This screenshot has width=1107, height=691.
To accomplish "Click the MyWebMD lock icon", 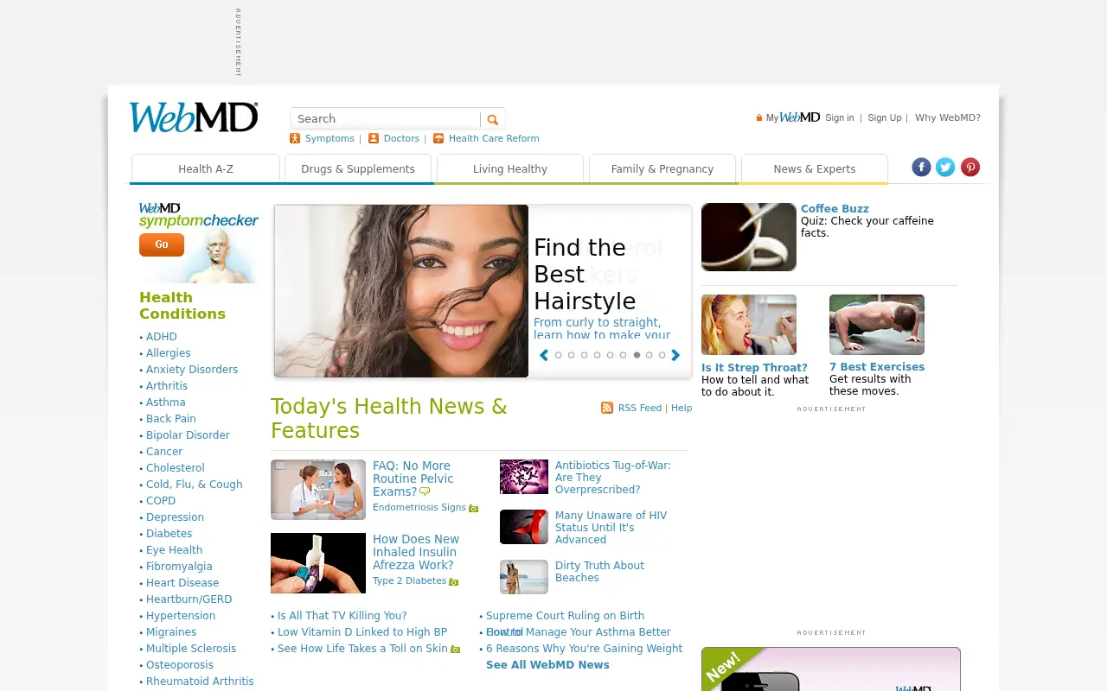I will 759,117.
